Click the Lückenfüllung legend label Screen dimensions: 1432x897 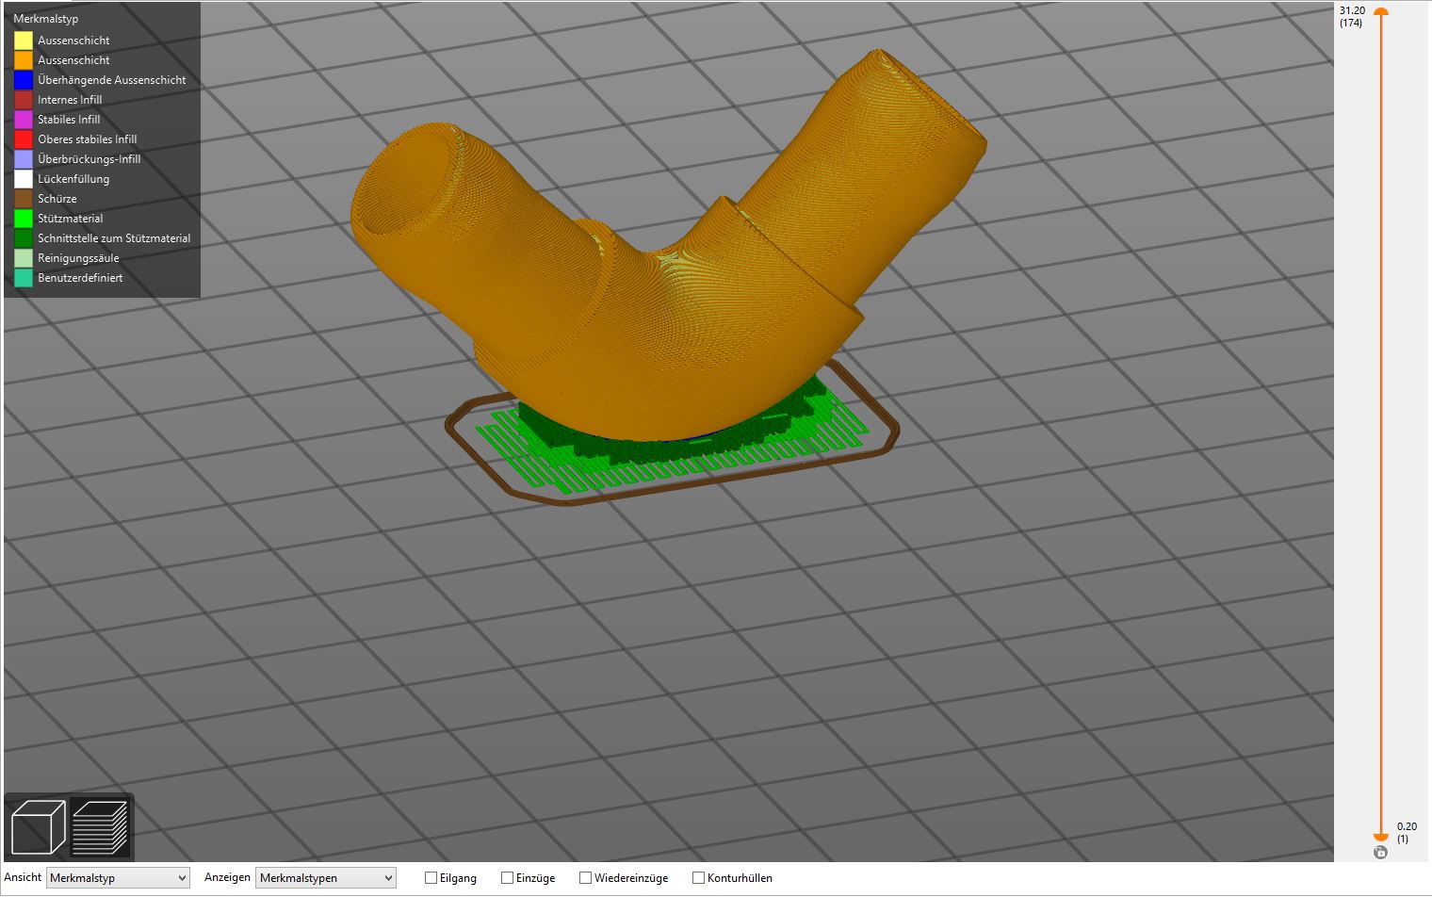coord(73,179)
